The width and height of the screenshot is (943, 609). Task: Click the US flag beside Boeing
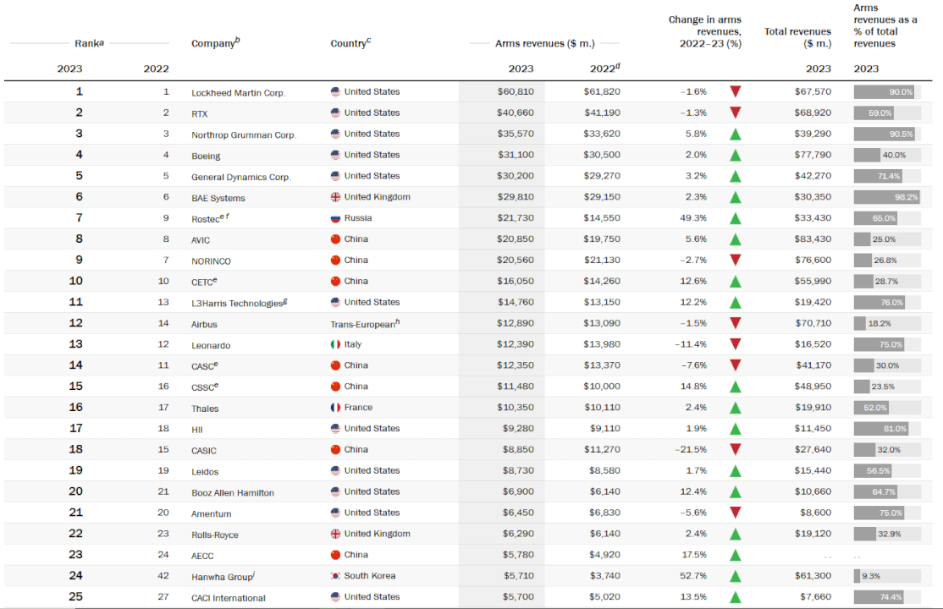[x=335, y=155]
